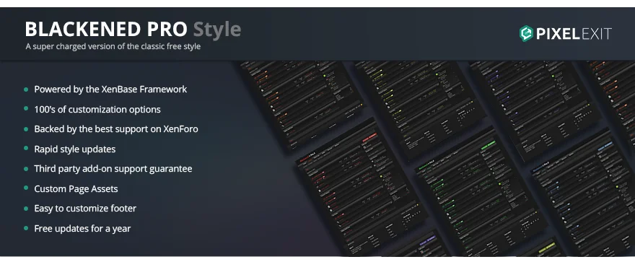Image resolution: width=635 pixels, height=262 pixels.
Task: Click the PixelExit green hexagon logo icon
Action: pos(526,34)
